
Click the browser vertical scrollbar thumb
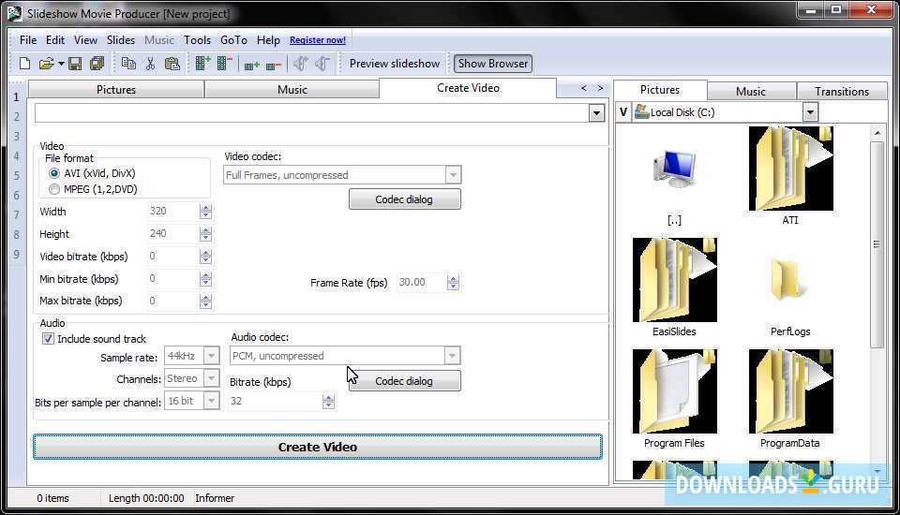tap(877, 244)
